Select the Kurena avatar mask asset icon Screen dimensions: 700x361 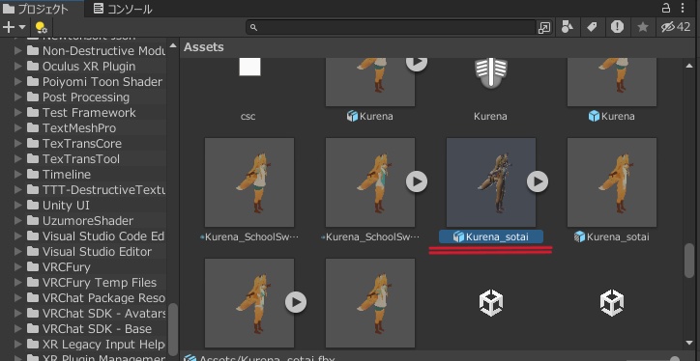pos(490,72)
